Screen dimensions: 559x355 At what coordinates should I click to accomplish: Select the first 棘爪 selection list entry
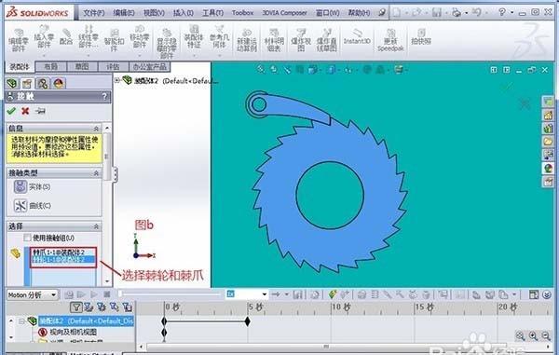63,253
